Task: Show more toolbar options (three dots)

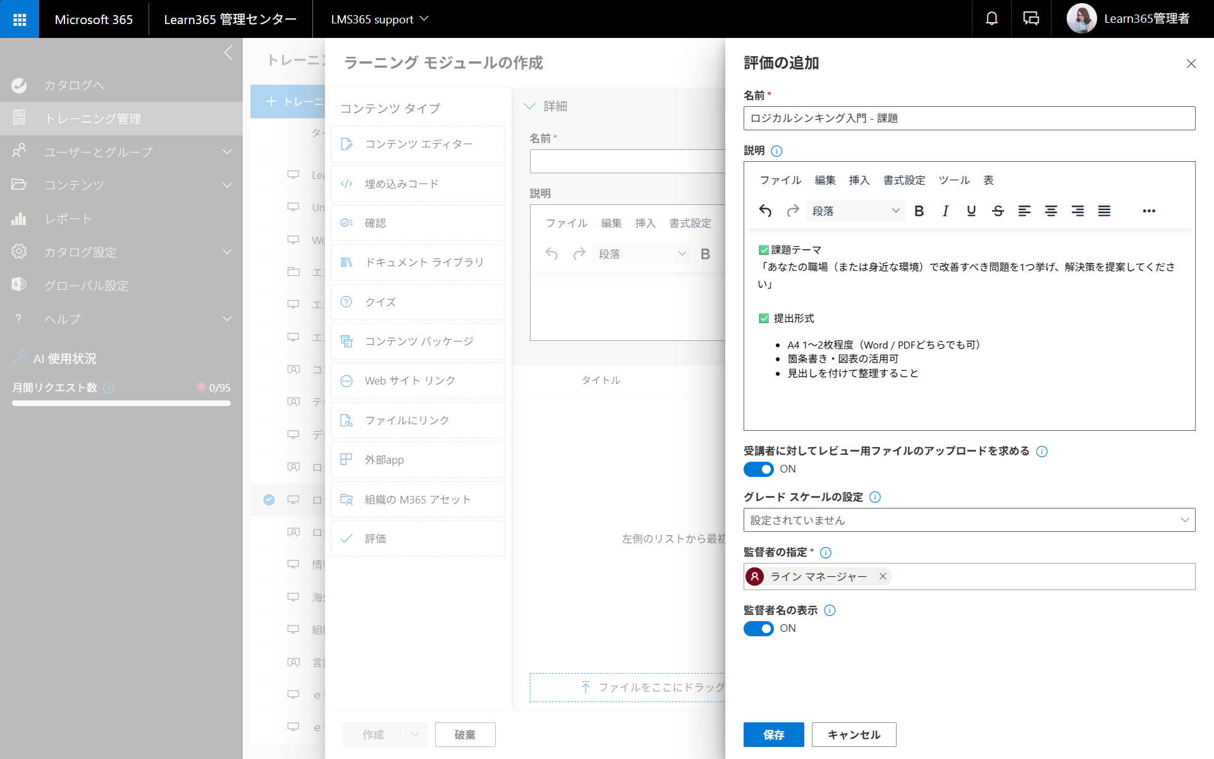Action: (1149, 211)
